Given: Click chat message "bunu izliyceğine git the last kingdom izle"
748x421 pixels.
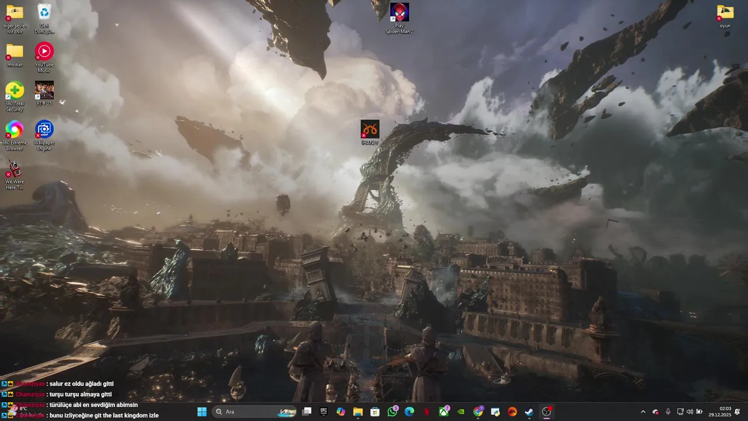Looking at the screenshot, I should pyautogui.click(x=105, y=415).
